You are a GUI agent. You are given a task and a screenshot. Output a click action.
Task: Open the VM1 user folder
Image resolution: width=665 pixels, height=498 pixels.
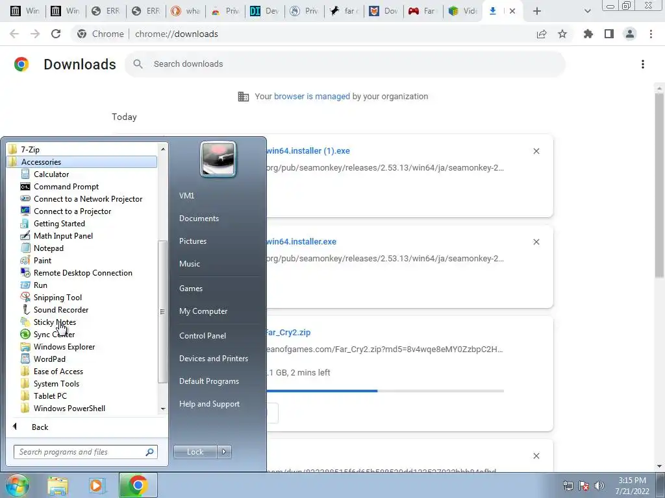click(186, 195)
